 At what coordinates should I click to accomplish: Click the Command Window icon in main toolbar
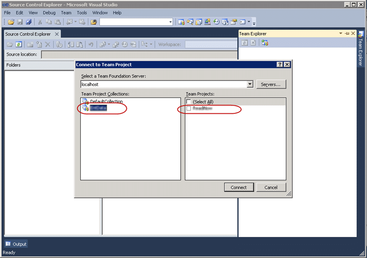click(x=243, y=22)
